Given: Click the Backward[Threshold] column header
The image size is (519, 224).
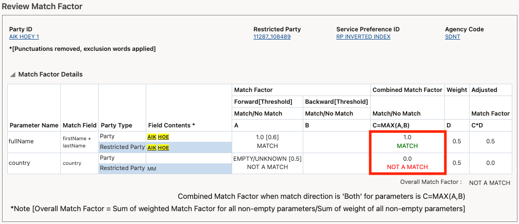Looking at the screenshot, I should [336, 101].
